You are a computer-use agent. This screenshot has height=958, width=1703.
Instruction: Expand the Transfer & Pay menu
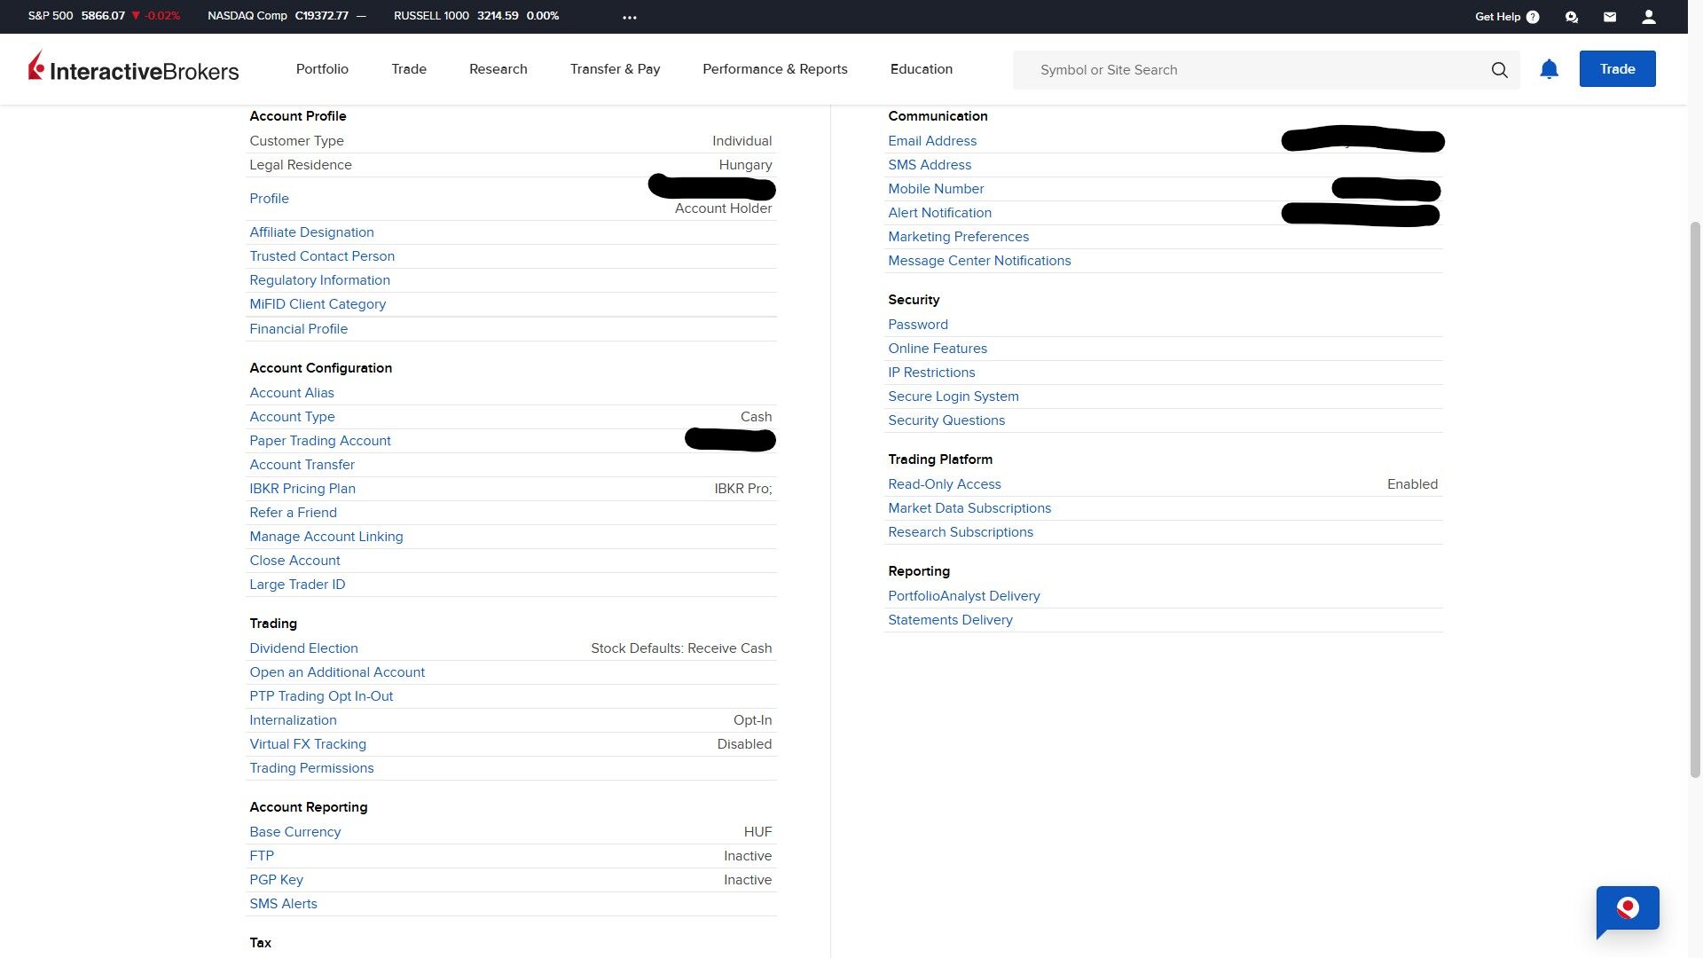pos(615,69)
